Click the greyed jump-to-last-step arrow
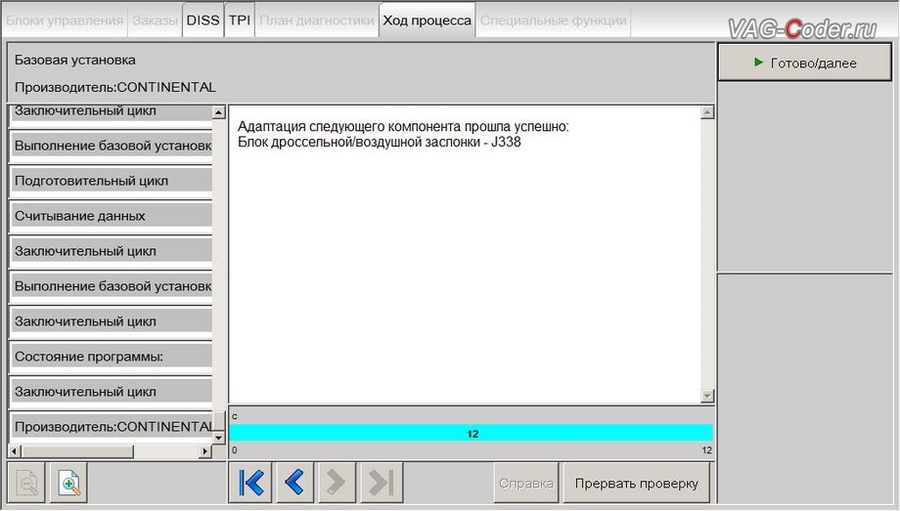The image size is (900, 511). (382, 483)
